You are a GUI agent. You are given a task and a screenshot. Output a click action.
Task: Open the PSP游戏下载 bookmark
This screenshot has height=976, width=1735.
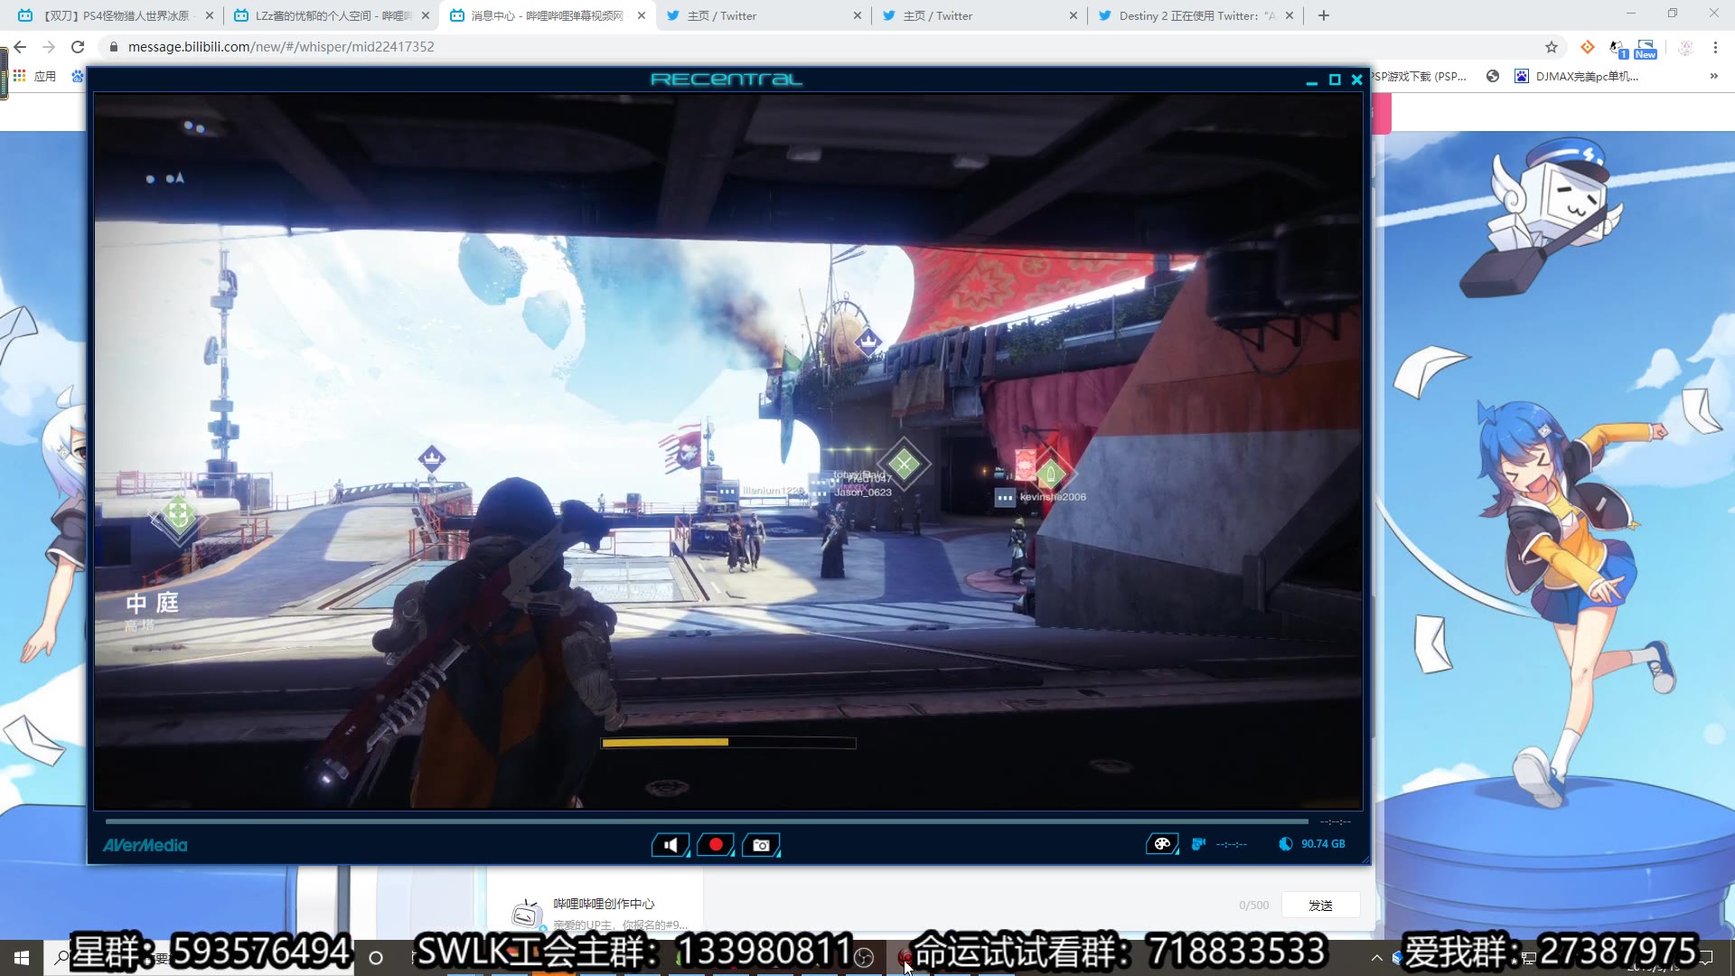click(x=1420, y=76)
